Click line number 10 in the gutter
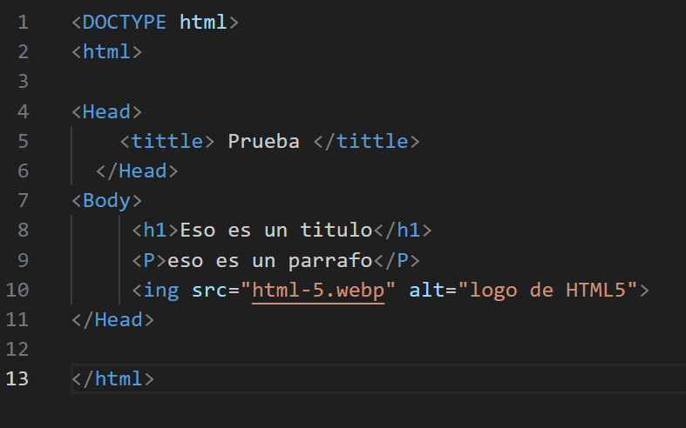Viewport: 686px width, 428px height. click(x=17, y=291)
